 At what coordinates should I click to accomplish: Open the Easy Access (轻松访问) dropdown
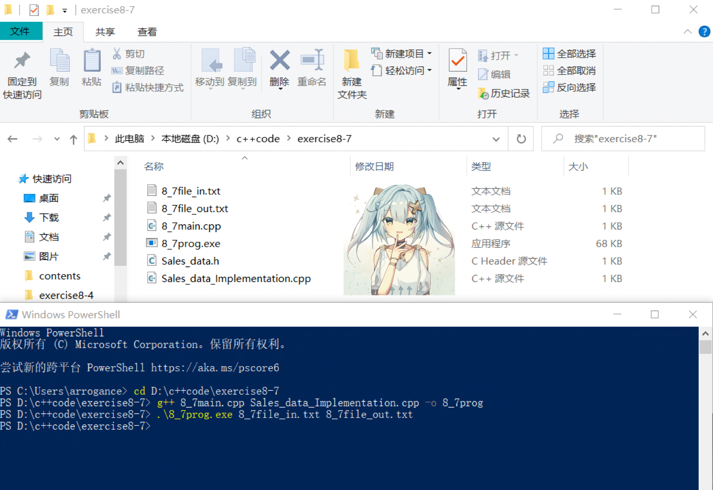pos(402,71)
